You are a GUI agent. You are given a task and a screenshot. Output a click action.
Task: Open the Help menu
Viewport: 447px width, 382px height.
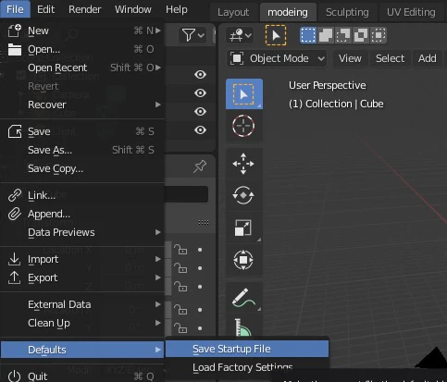pyautogui.click(x=177, y=9)
